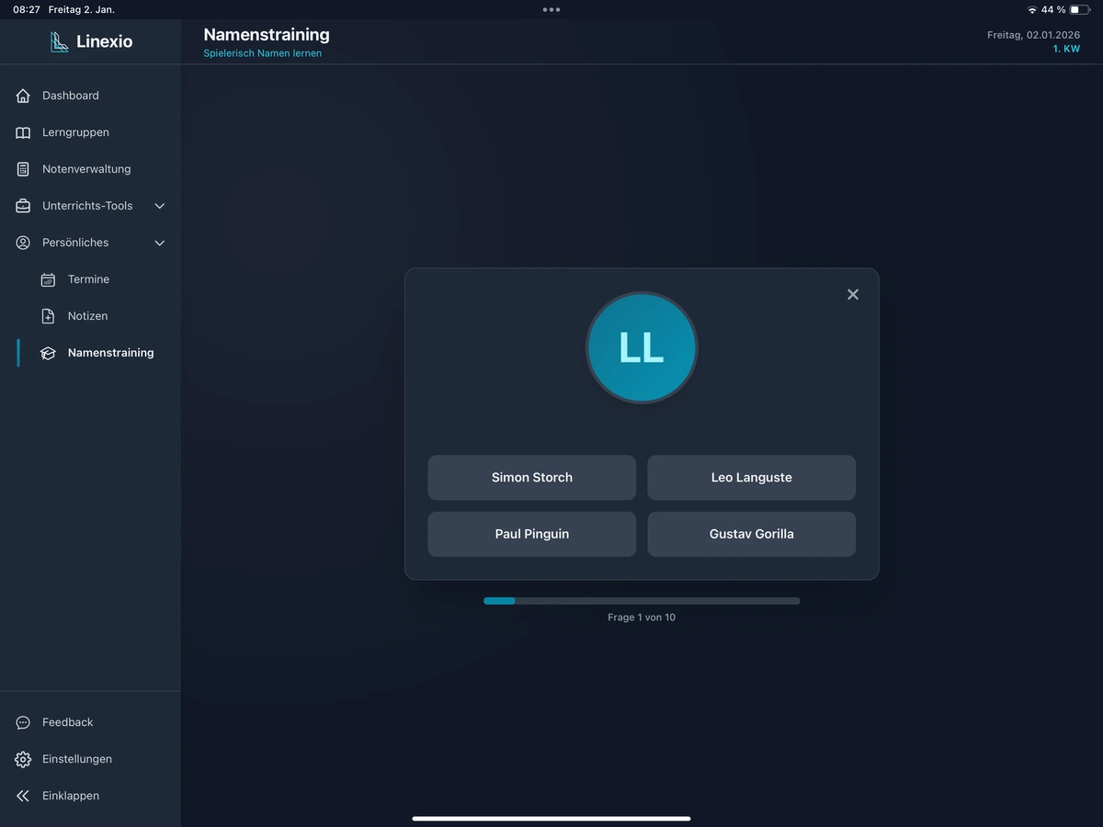Answer with Gustav Gorilla
Viewport: 1103px width, 827px height.
tap(751, 534)
